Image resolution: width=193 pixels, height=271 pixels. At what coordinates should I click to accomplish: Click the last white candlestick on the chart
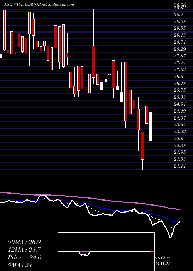pos(151,127)
